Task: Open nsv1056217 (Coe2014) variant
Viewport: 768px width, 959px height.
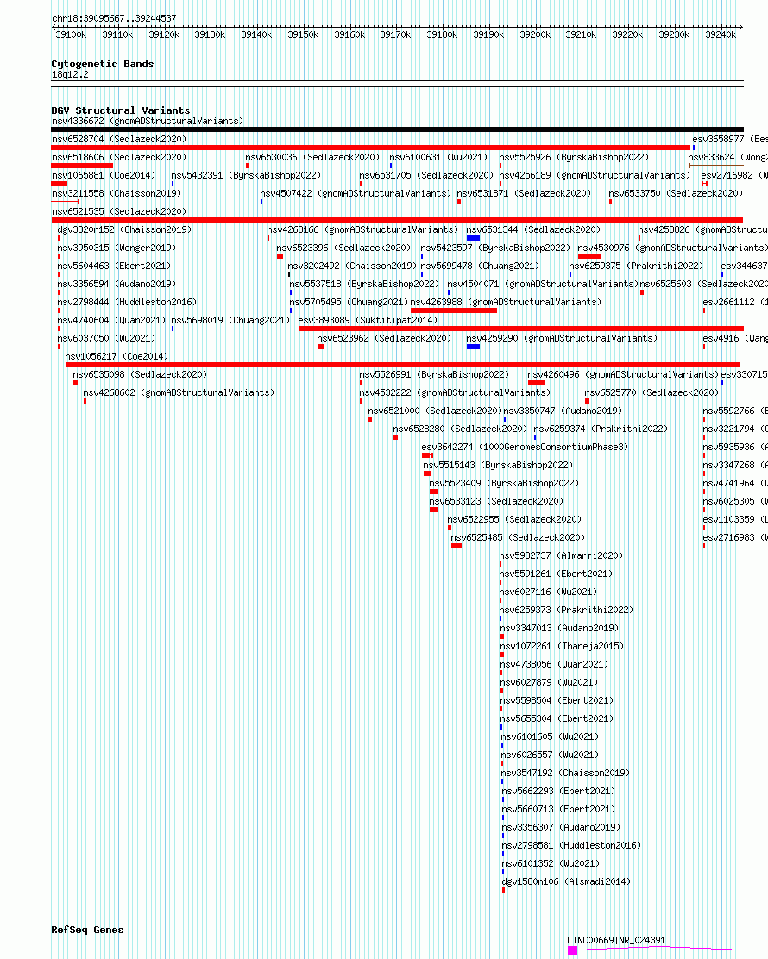Action: (x=116, y=356)
